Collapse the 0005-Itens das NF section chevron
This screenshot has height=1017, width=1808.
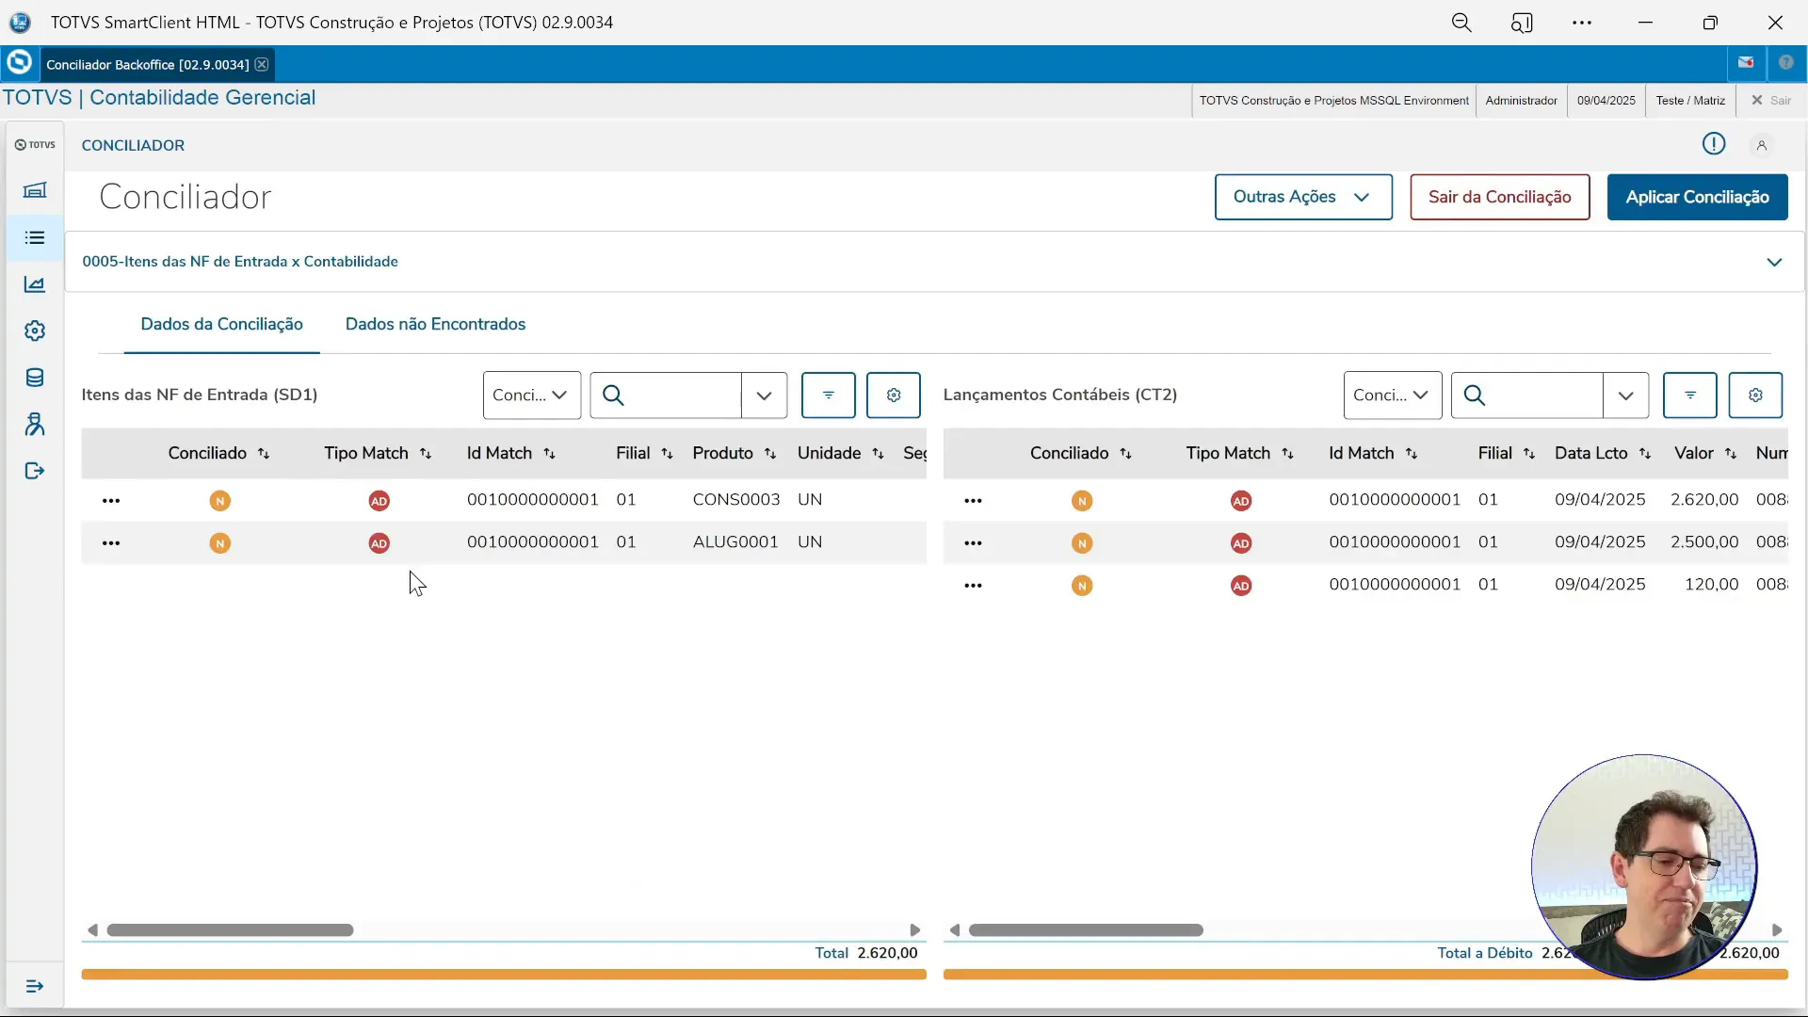[1774, 262]
